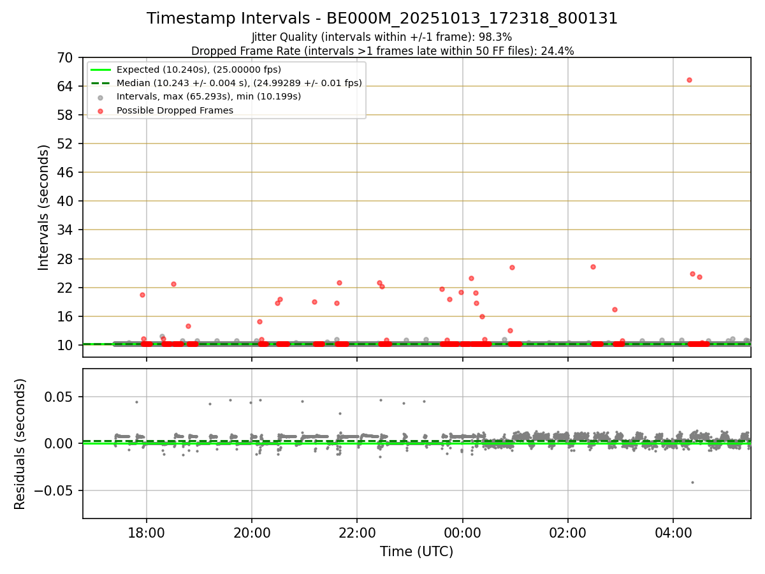Click the '40' y-axis tick label
Viewport: 765px width, 574px height.
66,201
